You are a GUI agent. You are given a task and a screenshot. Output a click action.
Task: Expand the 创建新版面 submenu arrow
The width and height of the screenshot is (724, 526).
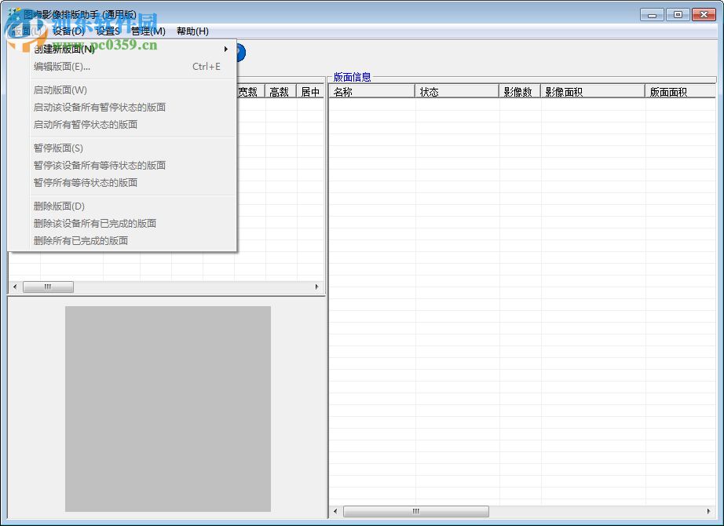coord(225,48)
